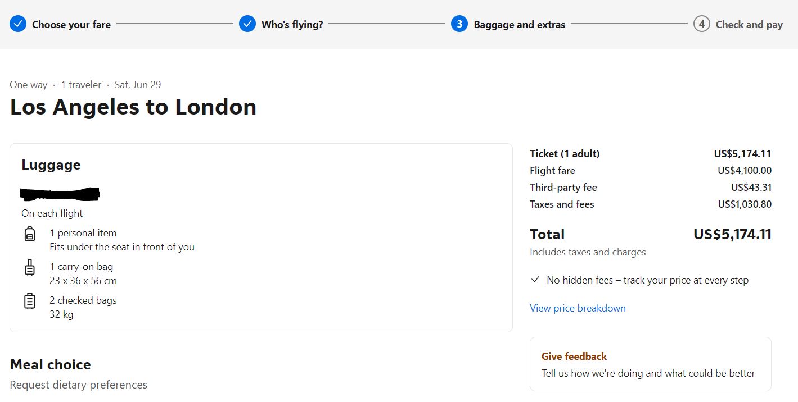The height and width of the screenshot is (402, 798).
Task: Click the step 3 circle icon
Action: [x=459, y=24]
